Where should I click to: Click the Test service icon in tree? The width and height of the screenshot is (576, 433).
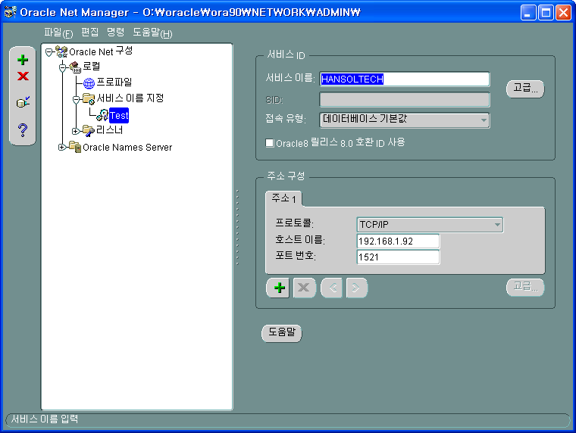(102, 115)
